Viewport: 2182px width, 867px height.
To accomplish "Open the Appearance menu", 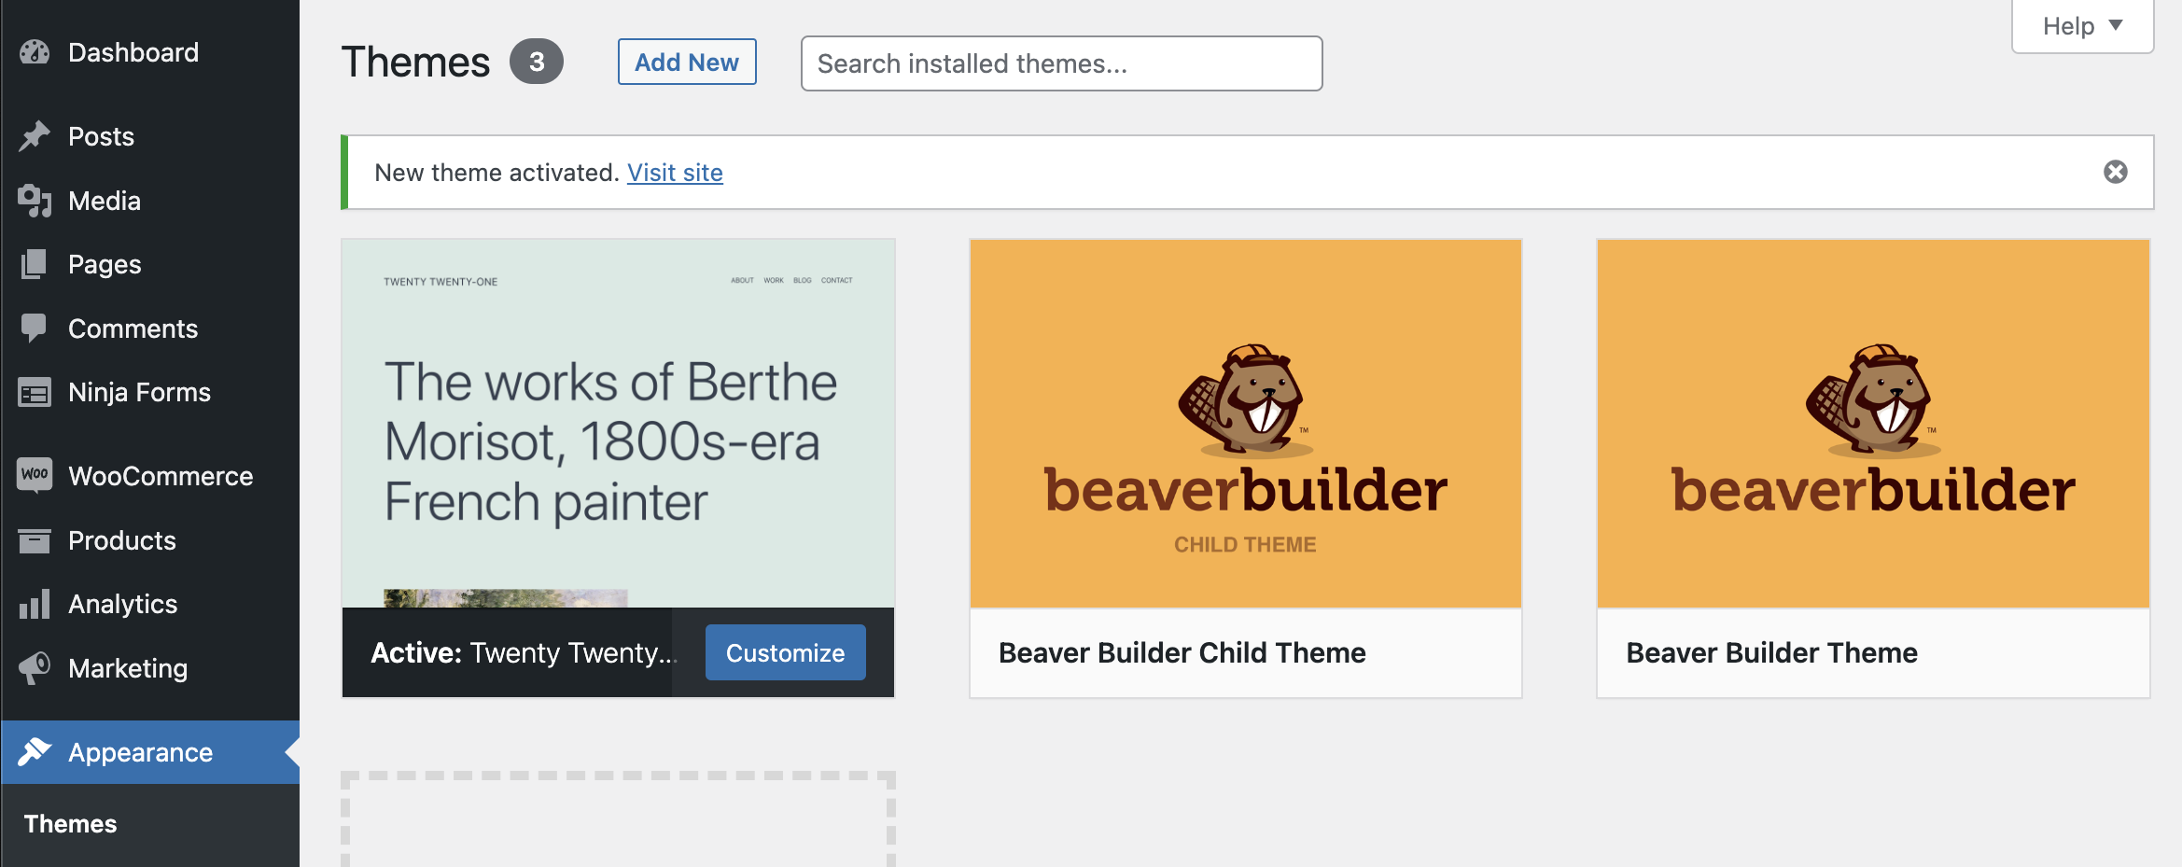I will coord(140,752).
